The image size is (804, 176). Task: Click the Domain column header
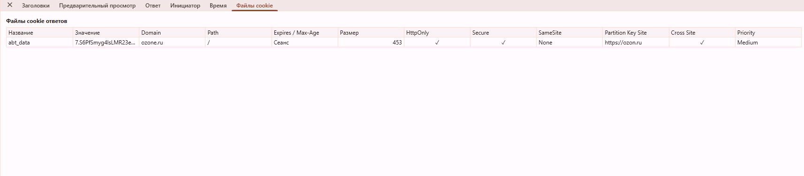172,33
